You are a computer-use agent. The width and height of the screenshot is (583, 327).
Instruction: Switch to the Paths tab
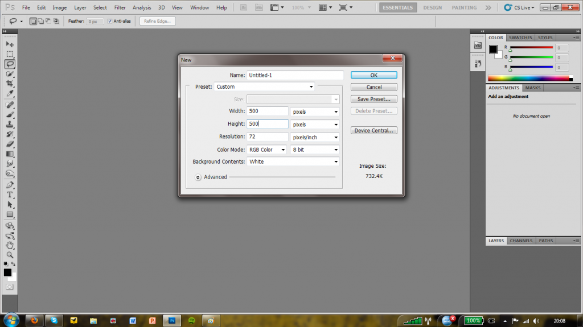pos(546,241)
